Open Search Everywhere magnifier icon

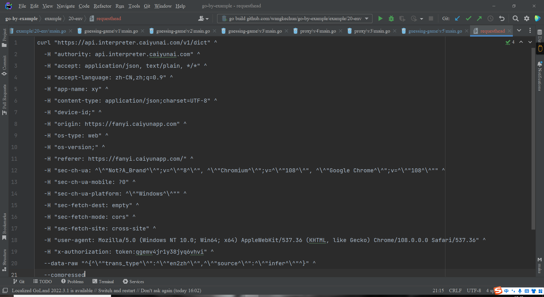click(515, 19)
